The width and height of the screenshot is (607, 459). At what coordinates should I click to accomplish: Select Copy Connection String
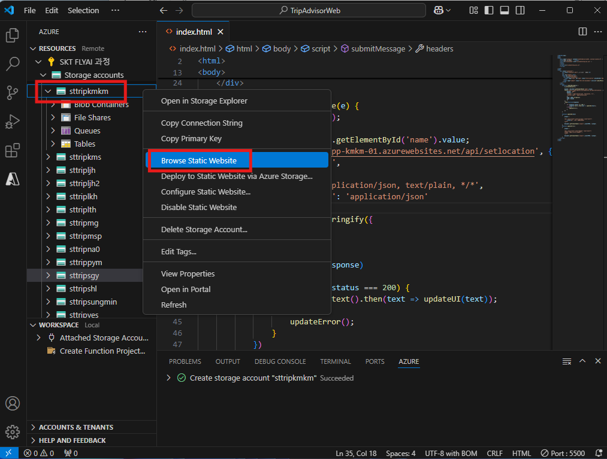[237, 123]
